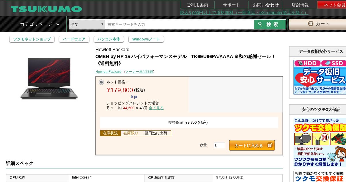This screenshot has height=182, width=346.
Task: Click the 検索 search button
Action: point(270,24)
